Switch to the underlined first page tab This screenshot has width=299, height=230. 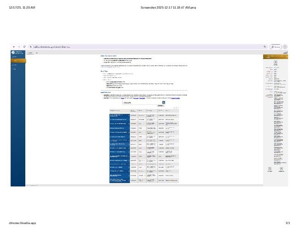pyautogui.click(x=30, y=53)
